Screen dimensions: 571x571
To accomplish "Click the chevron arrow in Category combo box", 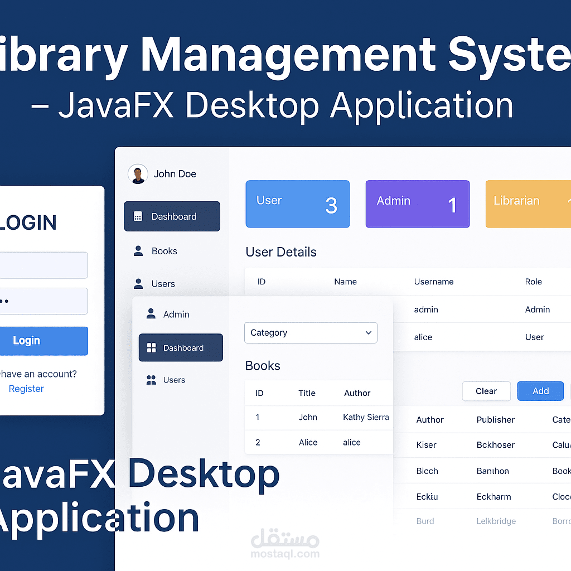I will (x=369, y=332).
